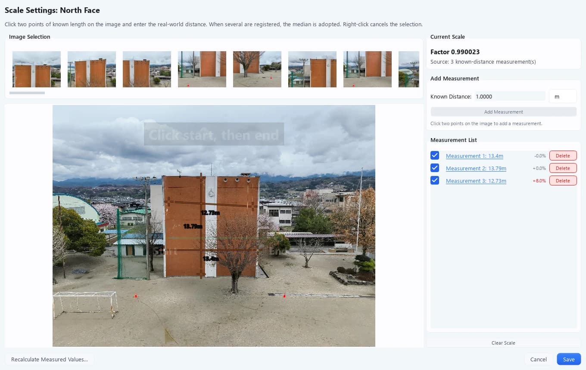Click the 13.79m label on the building

click(x=193, y=226)
